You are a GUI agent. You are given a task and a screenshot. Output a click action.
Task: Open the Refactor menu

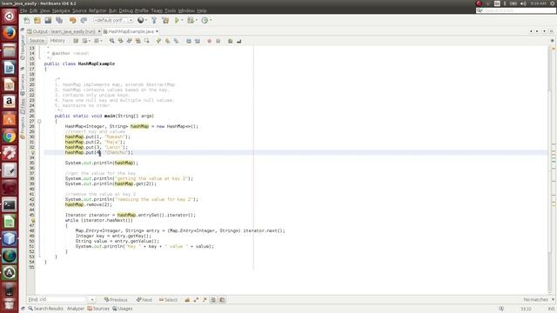pyautogui.click(x=97, y=10)
